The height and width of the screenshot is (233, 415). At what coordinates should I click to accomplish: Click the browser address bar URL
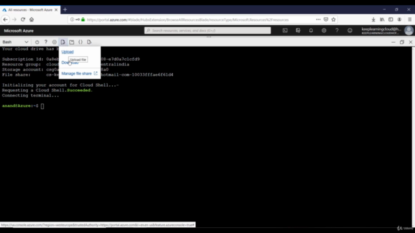click(x=187, y=20)
